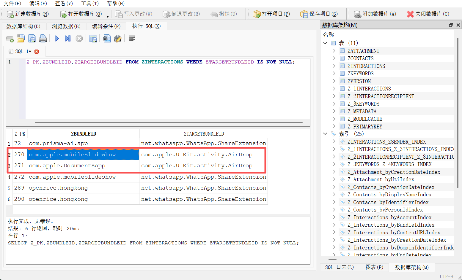462x280 pixels.
Task: Click the 关闭数据库(C) button
Action: click(428, 14)
